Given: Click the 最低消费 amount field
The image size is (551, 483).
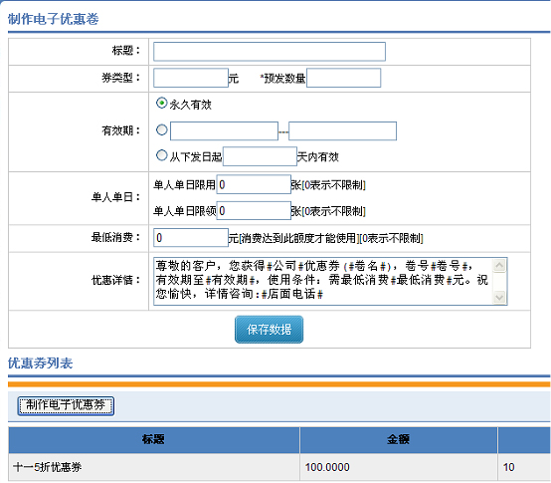Looking at the screenshot, I should (191, 237).
